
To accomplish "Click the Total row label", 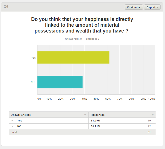I will pyautogui.click(x=14, y=132).
